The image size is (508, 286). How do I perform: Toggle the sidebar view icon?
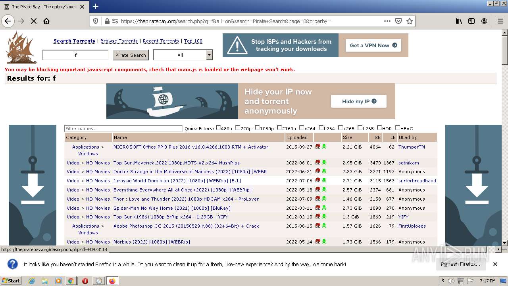pos(471,21)
